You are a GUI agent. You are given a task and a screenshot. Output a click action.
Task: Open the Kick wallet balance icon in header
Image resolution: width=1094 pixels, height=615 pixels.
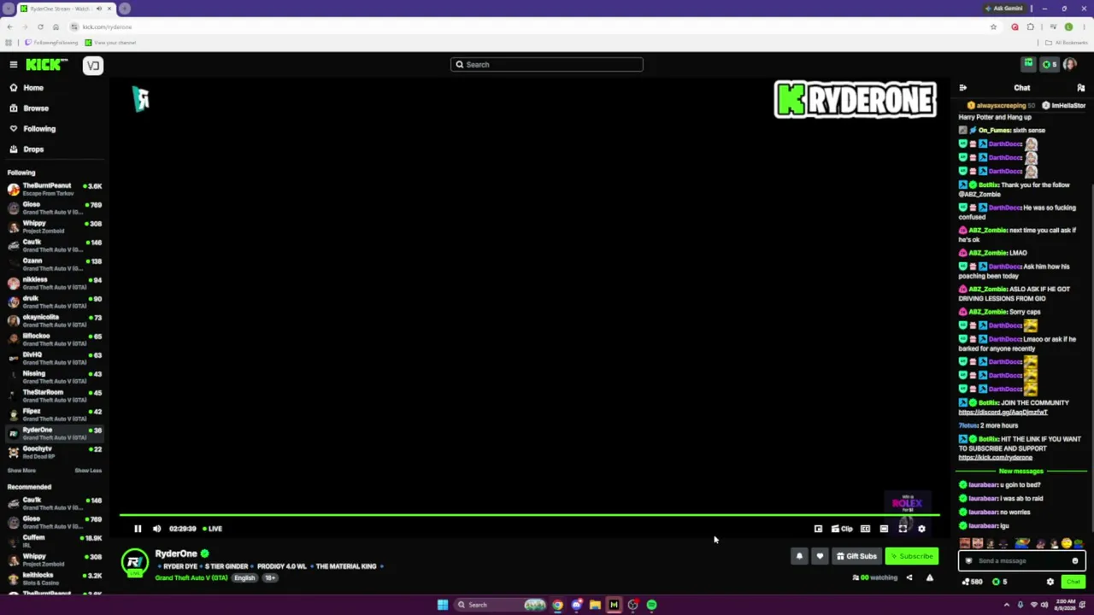click(1049, 65)
